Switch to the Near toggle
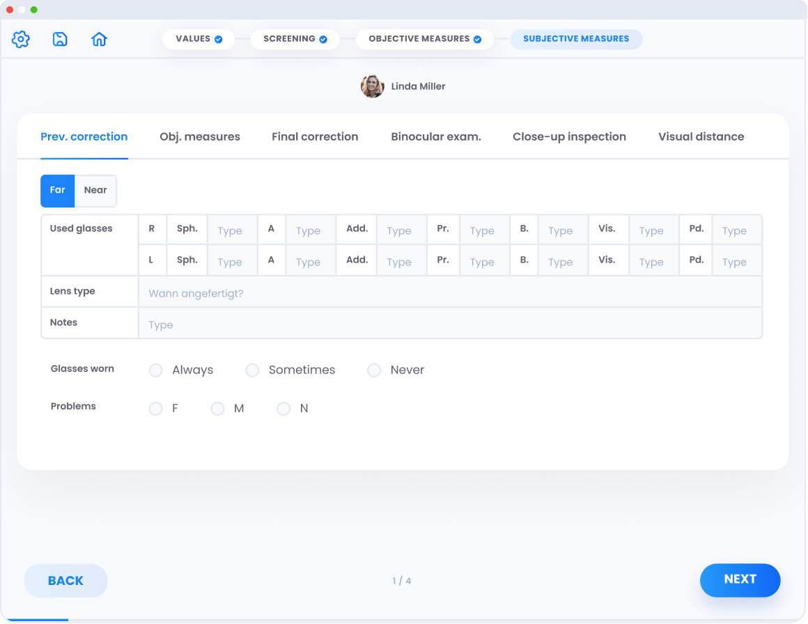Image resolution: width=808 pixels, height=624 pixels. click(95, 191)
